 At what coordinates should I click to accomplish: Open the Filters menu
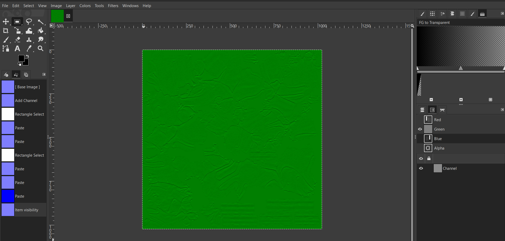[x=113, y=6]
